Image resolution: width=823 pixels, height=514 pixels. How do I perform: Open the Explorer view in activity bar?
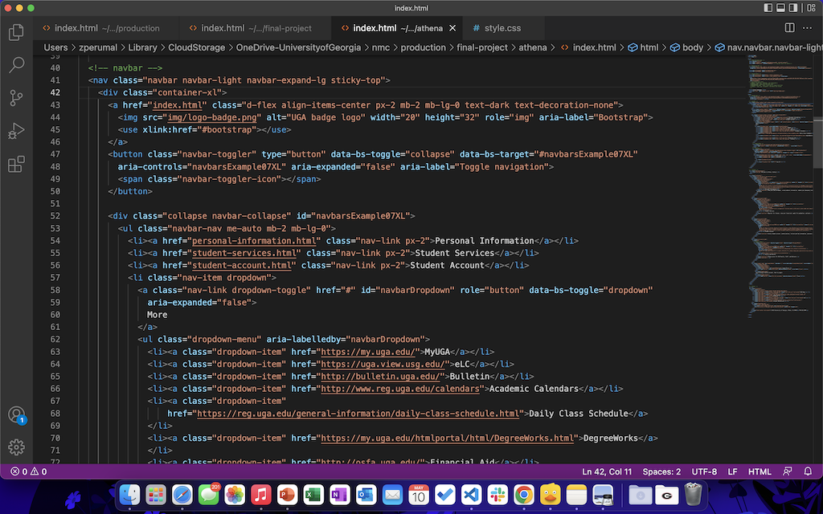click(x=16, y=32)
